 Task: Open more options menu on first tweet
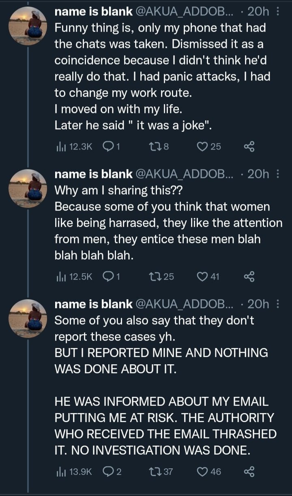[x=277, y=12]
